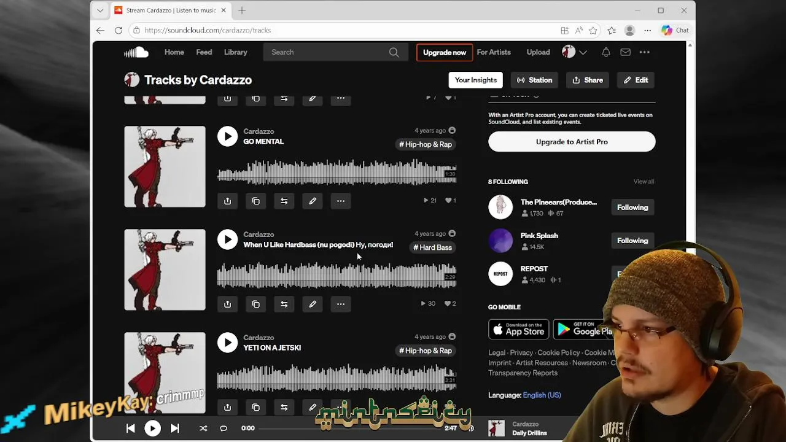Screen dimensions: 786x442
Task: Share the GO MENTAL track
Action: pyautogui.click(x=228, y=201)
